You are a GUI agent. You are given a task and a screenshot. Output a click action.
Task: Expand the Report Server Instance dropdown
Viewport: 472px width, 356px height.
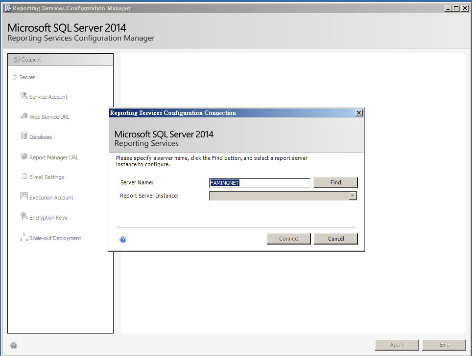(353, 195)
